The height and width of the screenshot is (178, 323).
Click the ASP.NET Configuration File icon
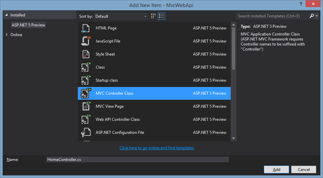click(86, 132)
